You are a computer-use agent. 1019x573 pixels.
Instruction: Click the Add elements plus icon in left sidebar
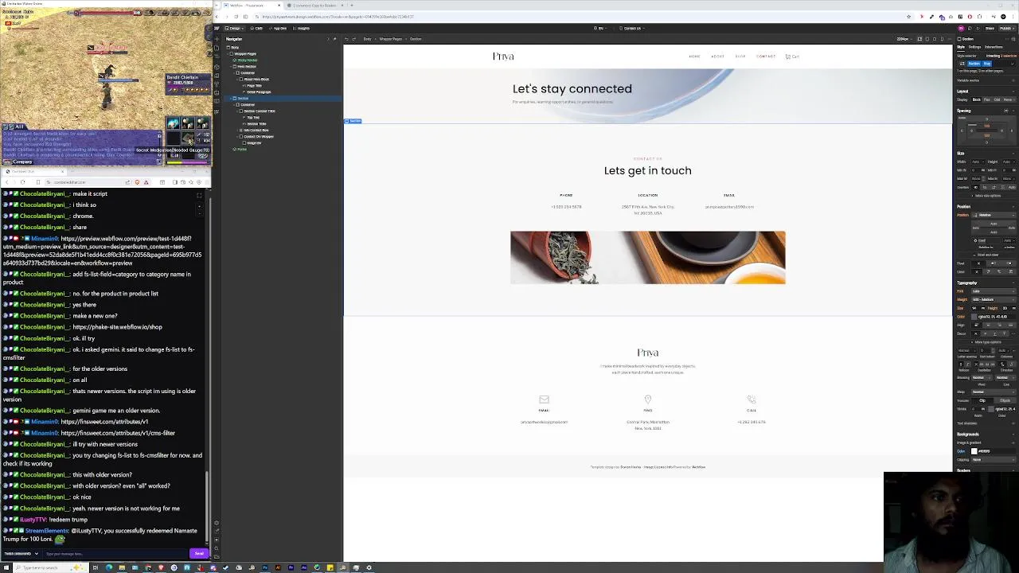217,39
